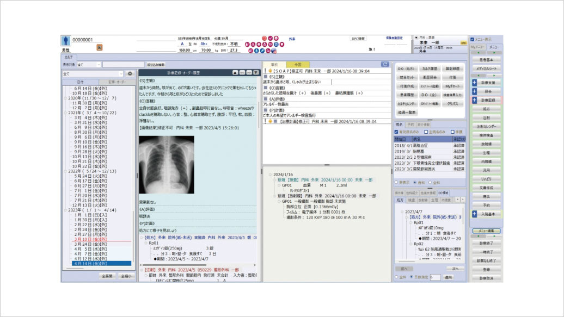
Task: Uncheck the 有効病名のみ checkbox
Action: [396, 132]
